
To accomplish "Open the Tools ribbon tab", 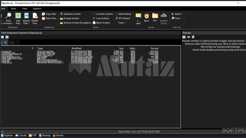I will pos(13,8).
